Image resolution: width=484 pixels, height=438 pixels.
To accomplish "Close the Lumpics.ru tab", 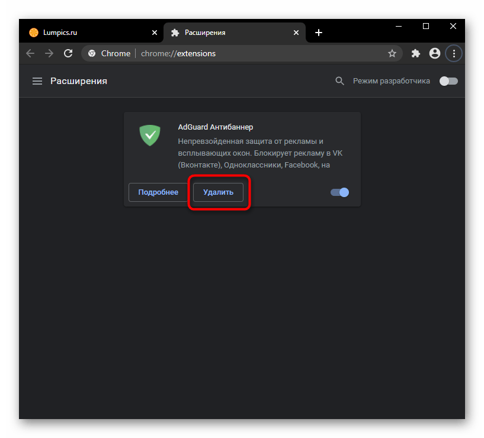I will tap(155, 33).
